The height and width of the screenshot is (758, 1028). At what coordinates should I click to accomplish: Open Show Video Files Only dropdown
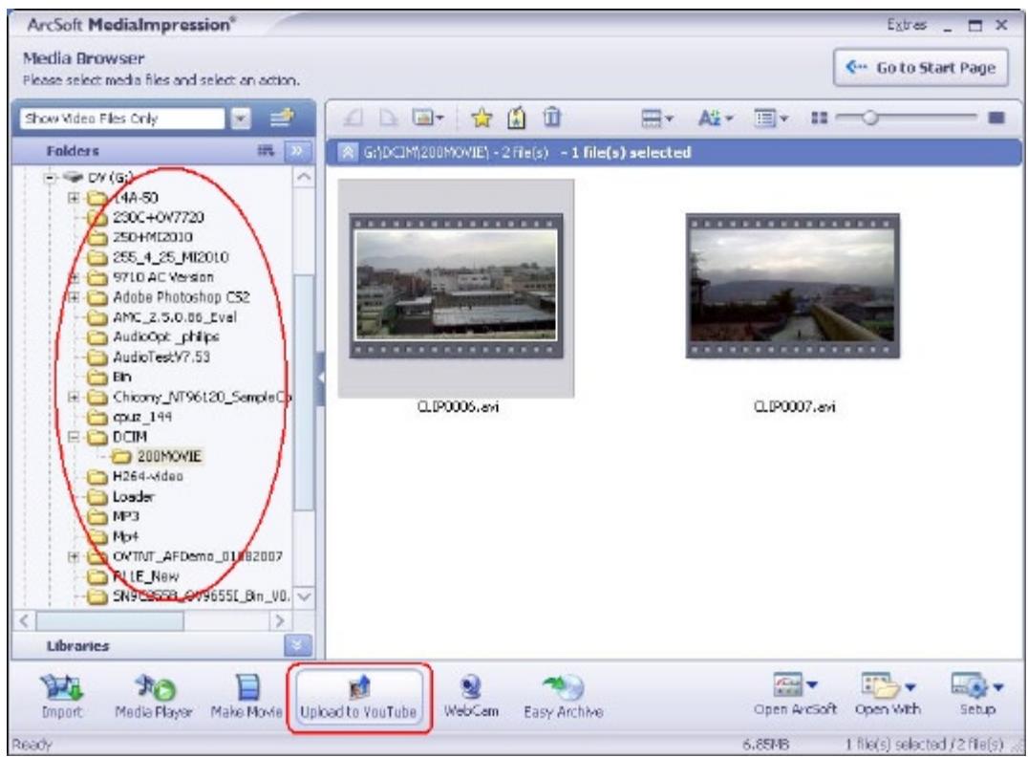[x=242, y=119]
